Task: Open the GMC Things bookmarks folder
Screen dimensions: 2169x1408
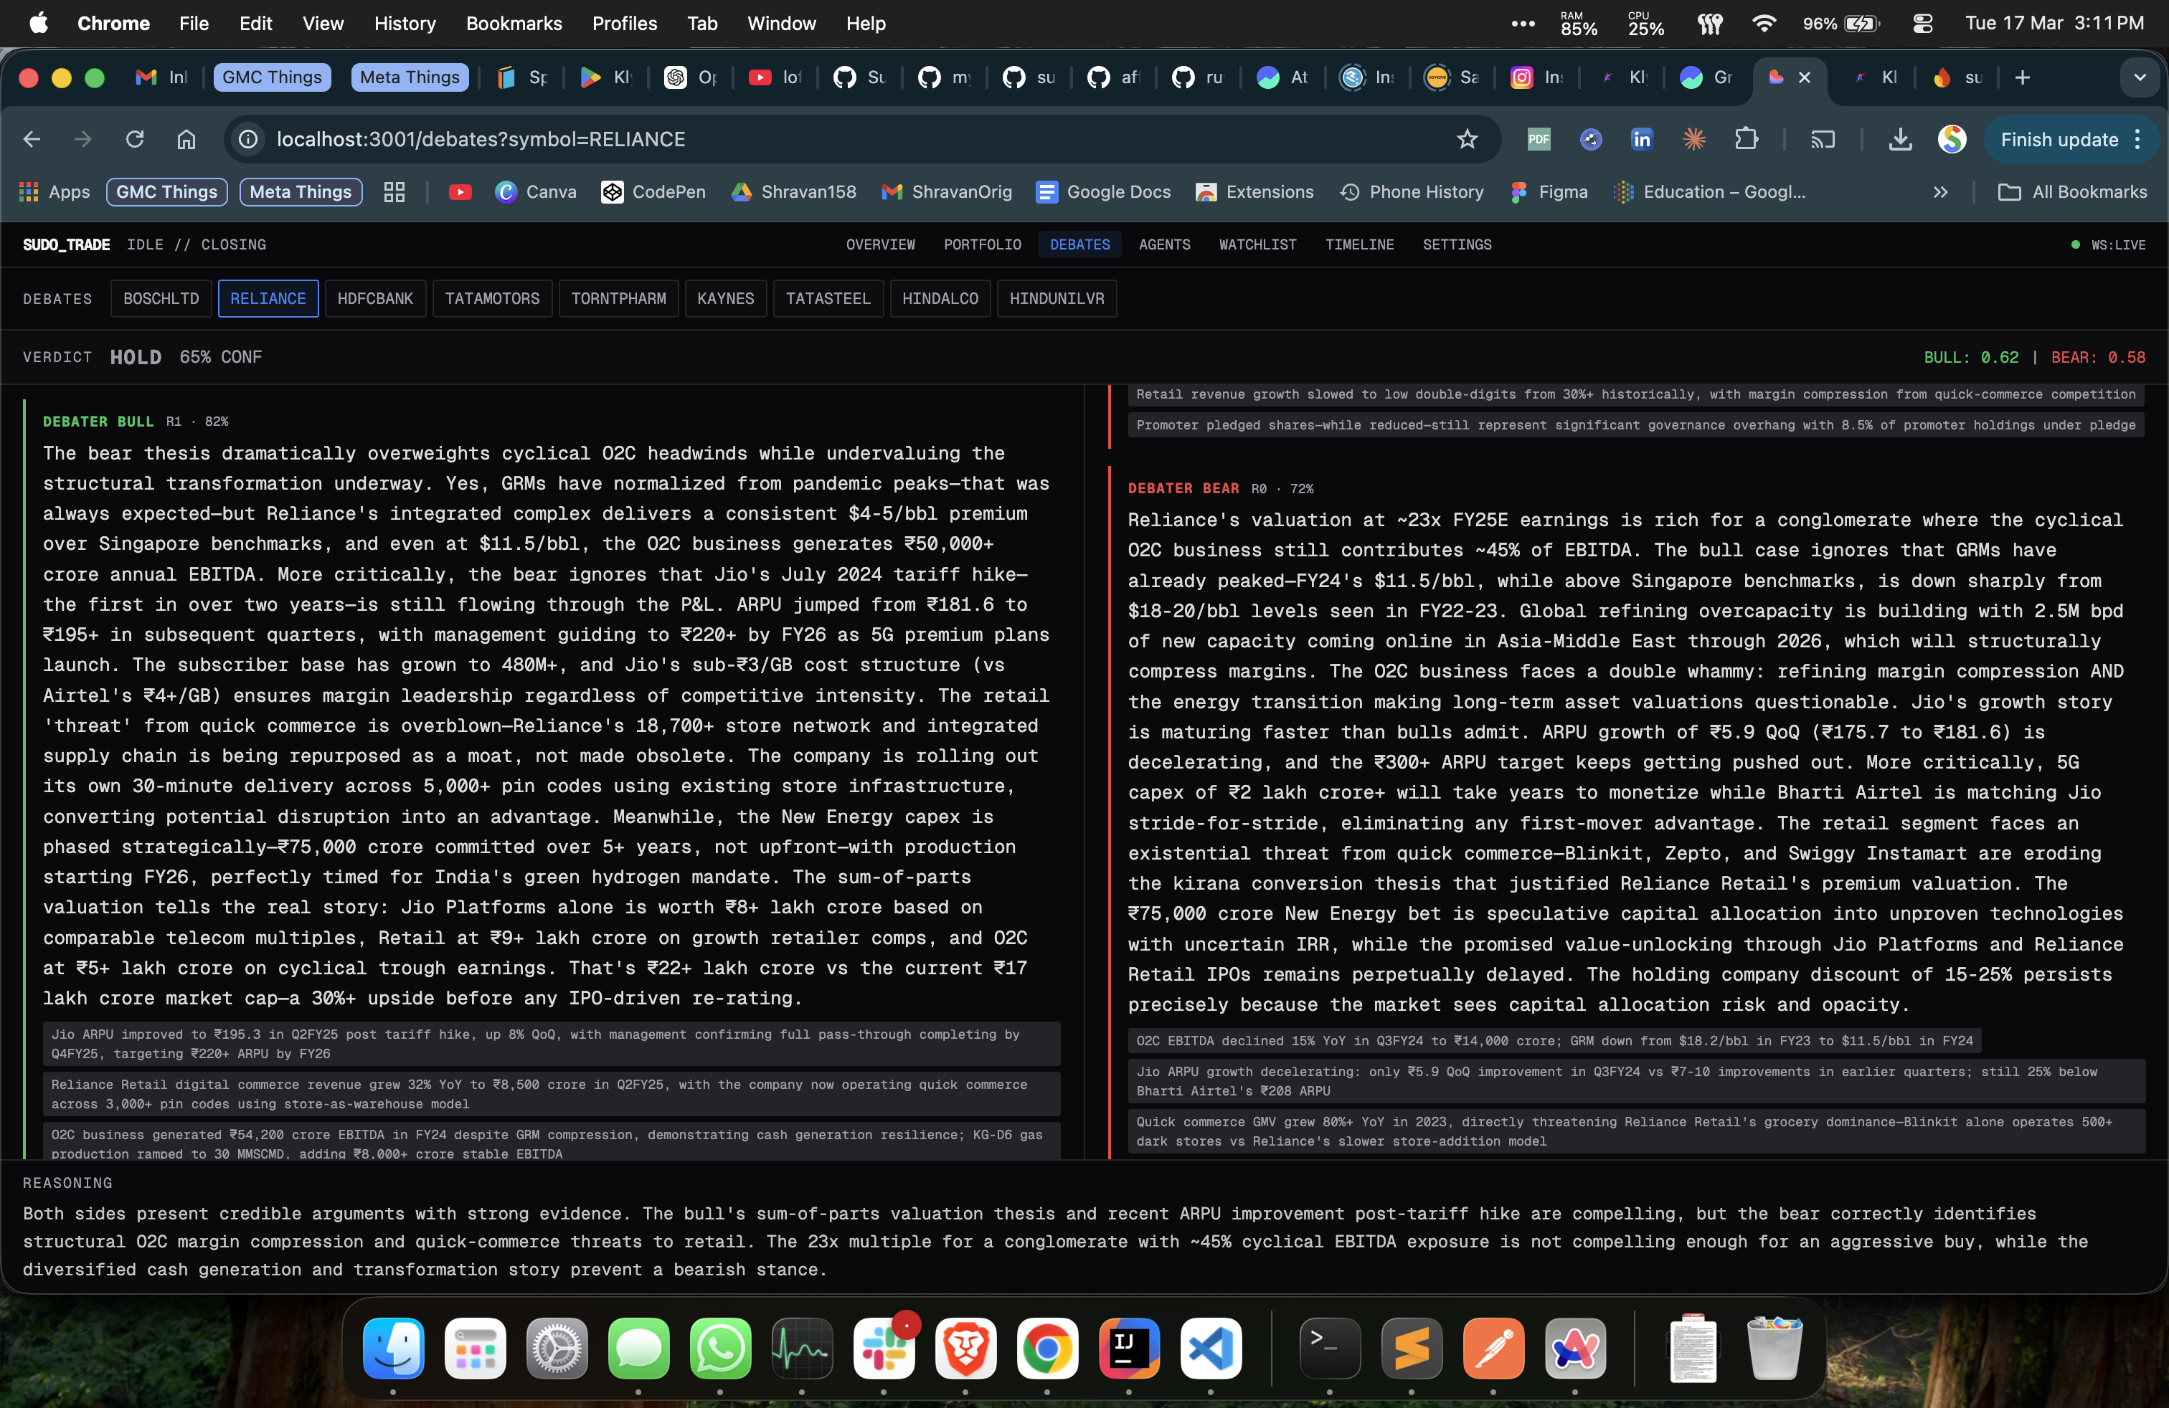Action: point(167,192)
